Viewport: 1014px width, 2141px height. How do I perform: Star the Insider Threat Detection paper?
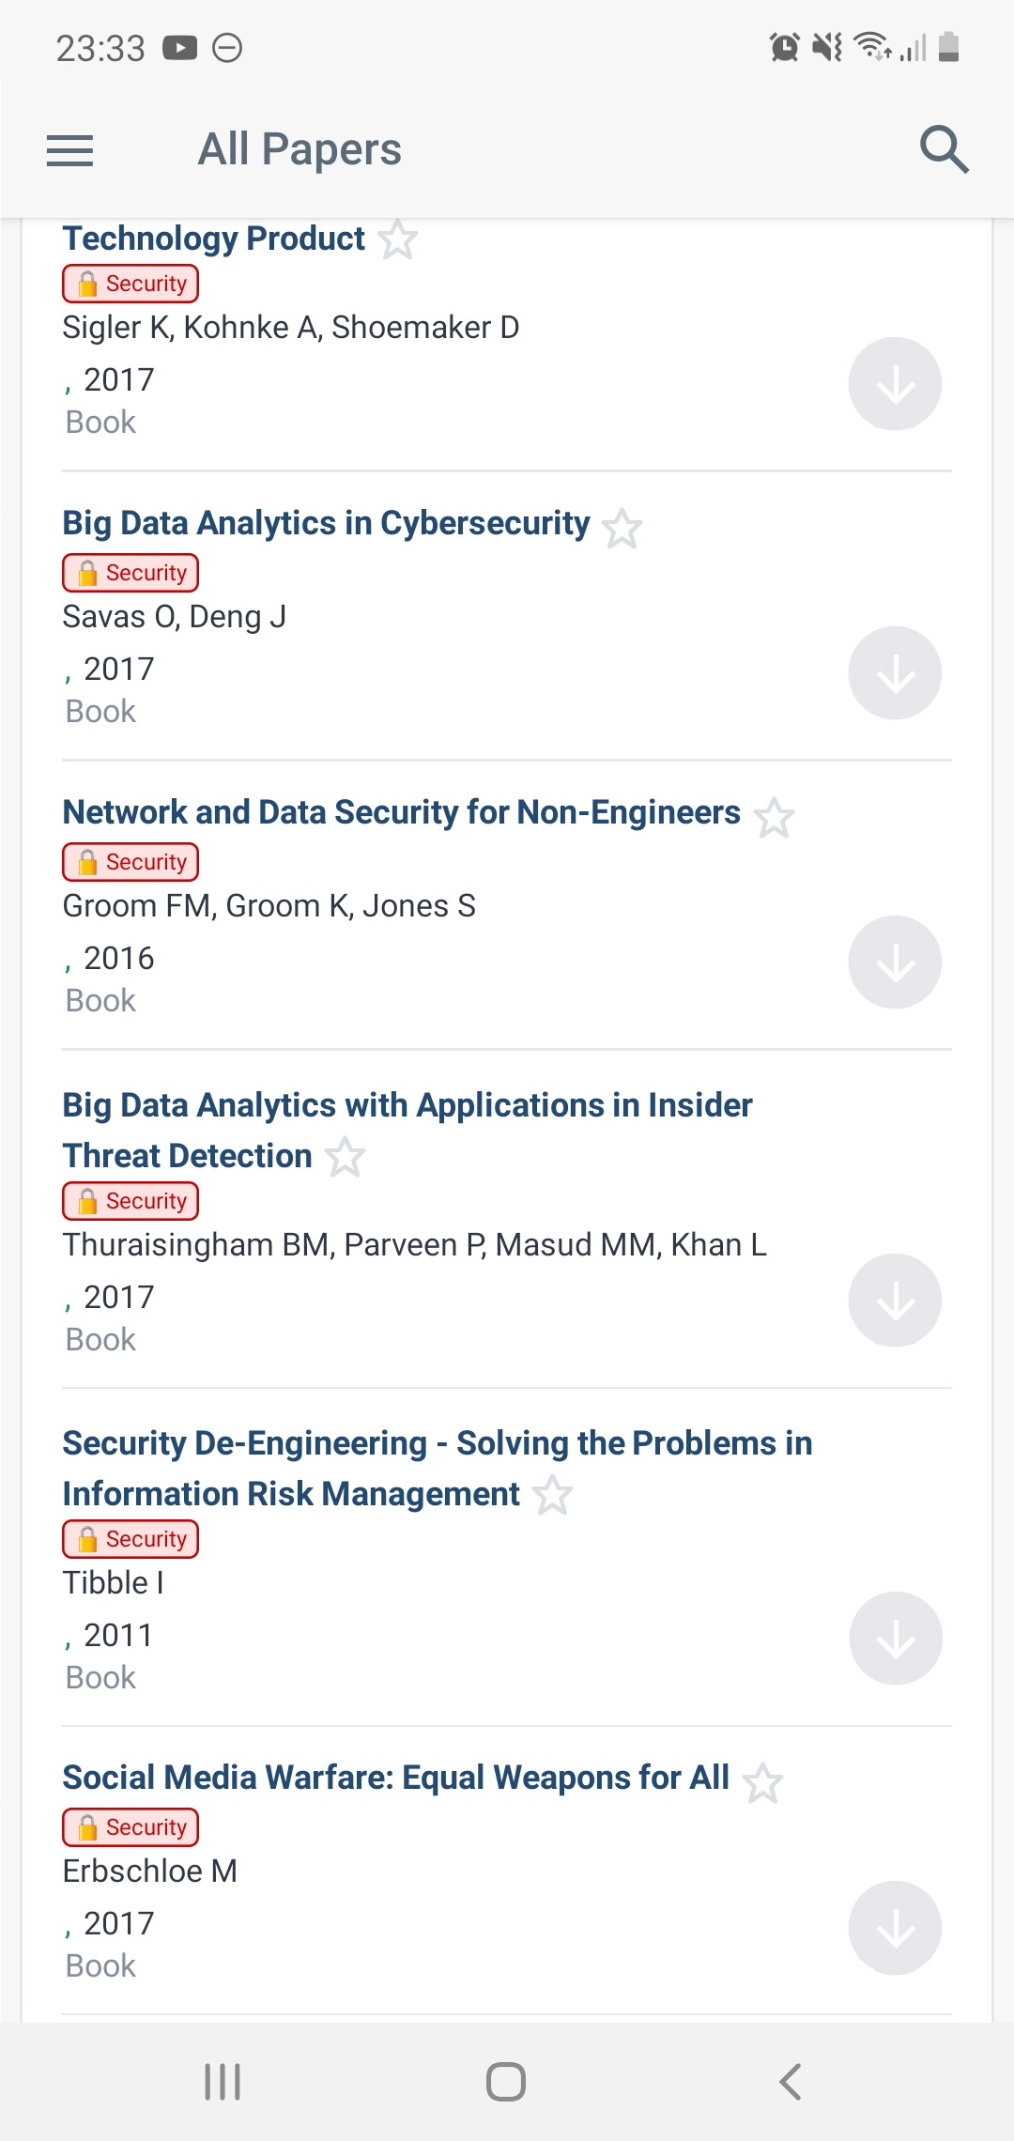(346, 1157)
